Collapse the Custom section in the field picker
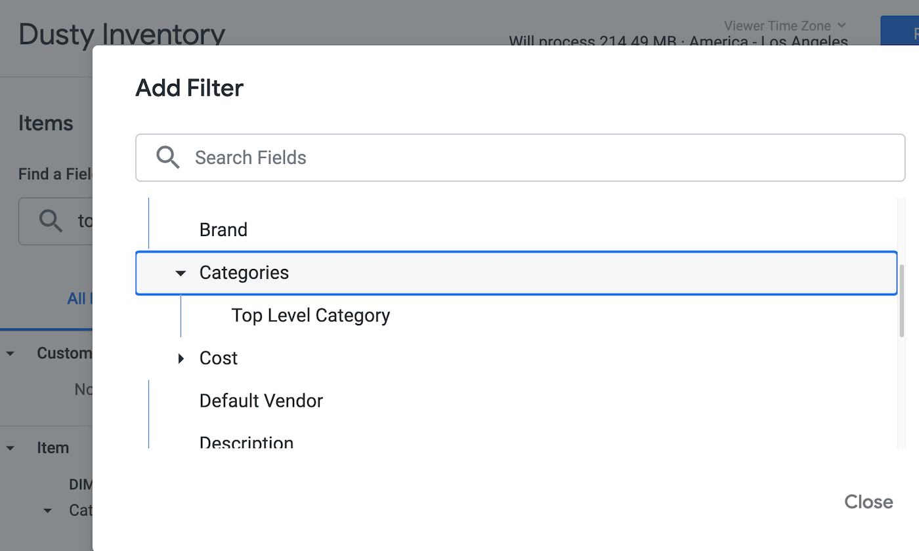Screen dimensions: 919x551 [10, 353]
